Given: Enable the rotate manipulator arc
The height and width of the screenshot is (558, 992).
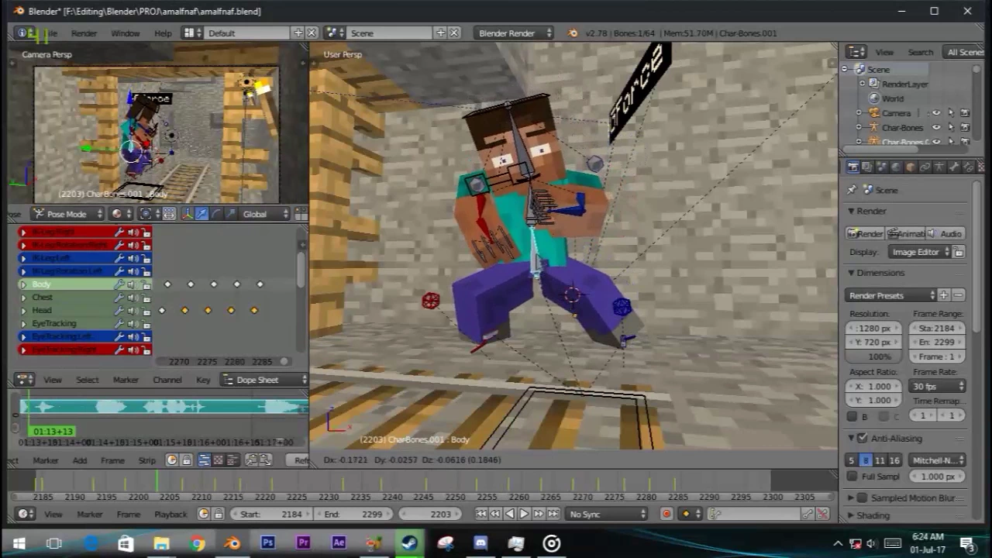Looking at the screenshot, I should point(215,214).
